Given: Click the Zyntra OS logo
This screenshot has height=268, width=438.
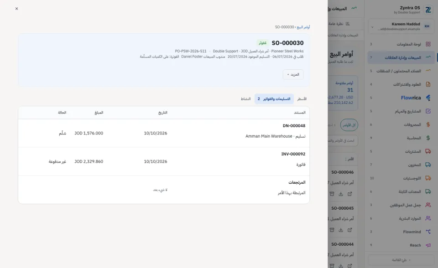Looking at the screenshot, I should click(x=428, y=10).
